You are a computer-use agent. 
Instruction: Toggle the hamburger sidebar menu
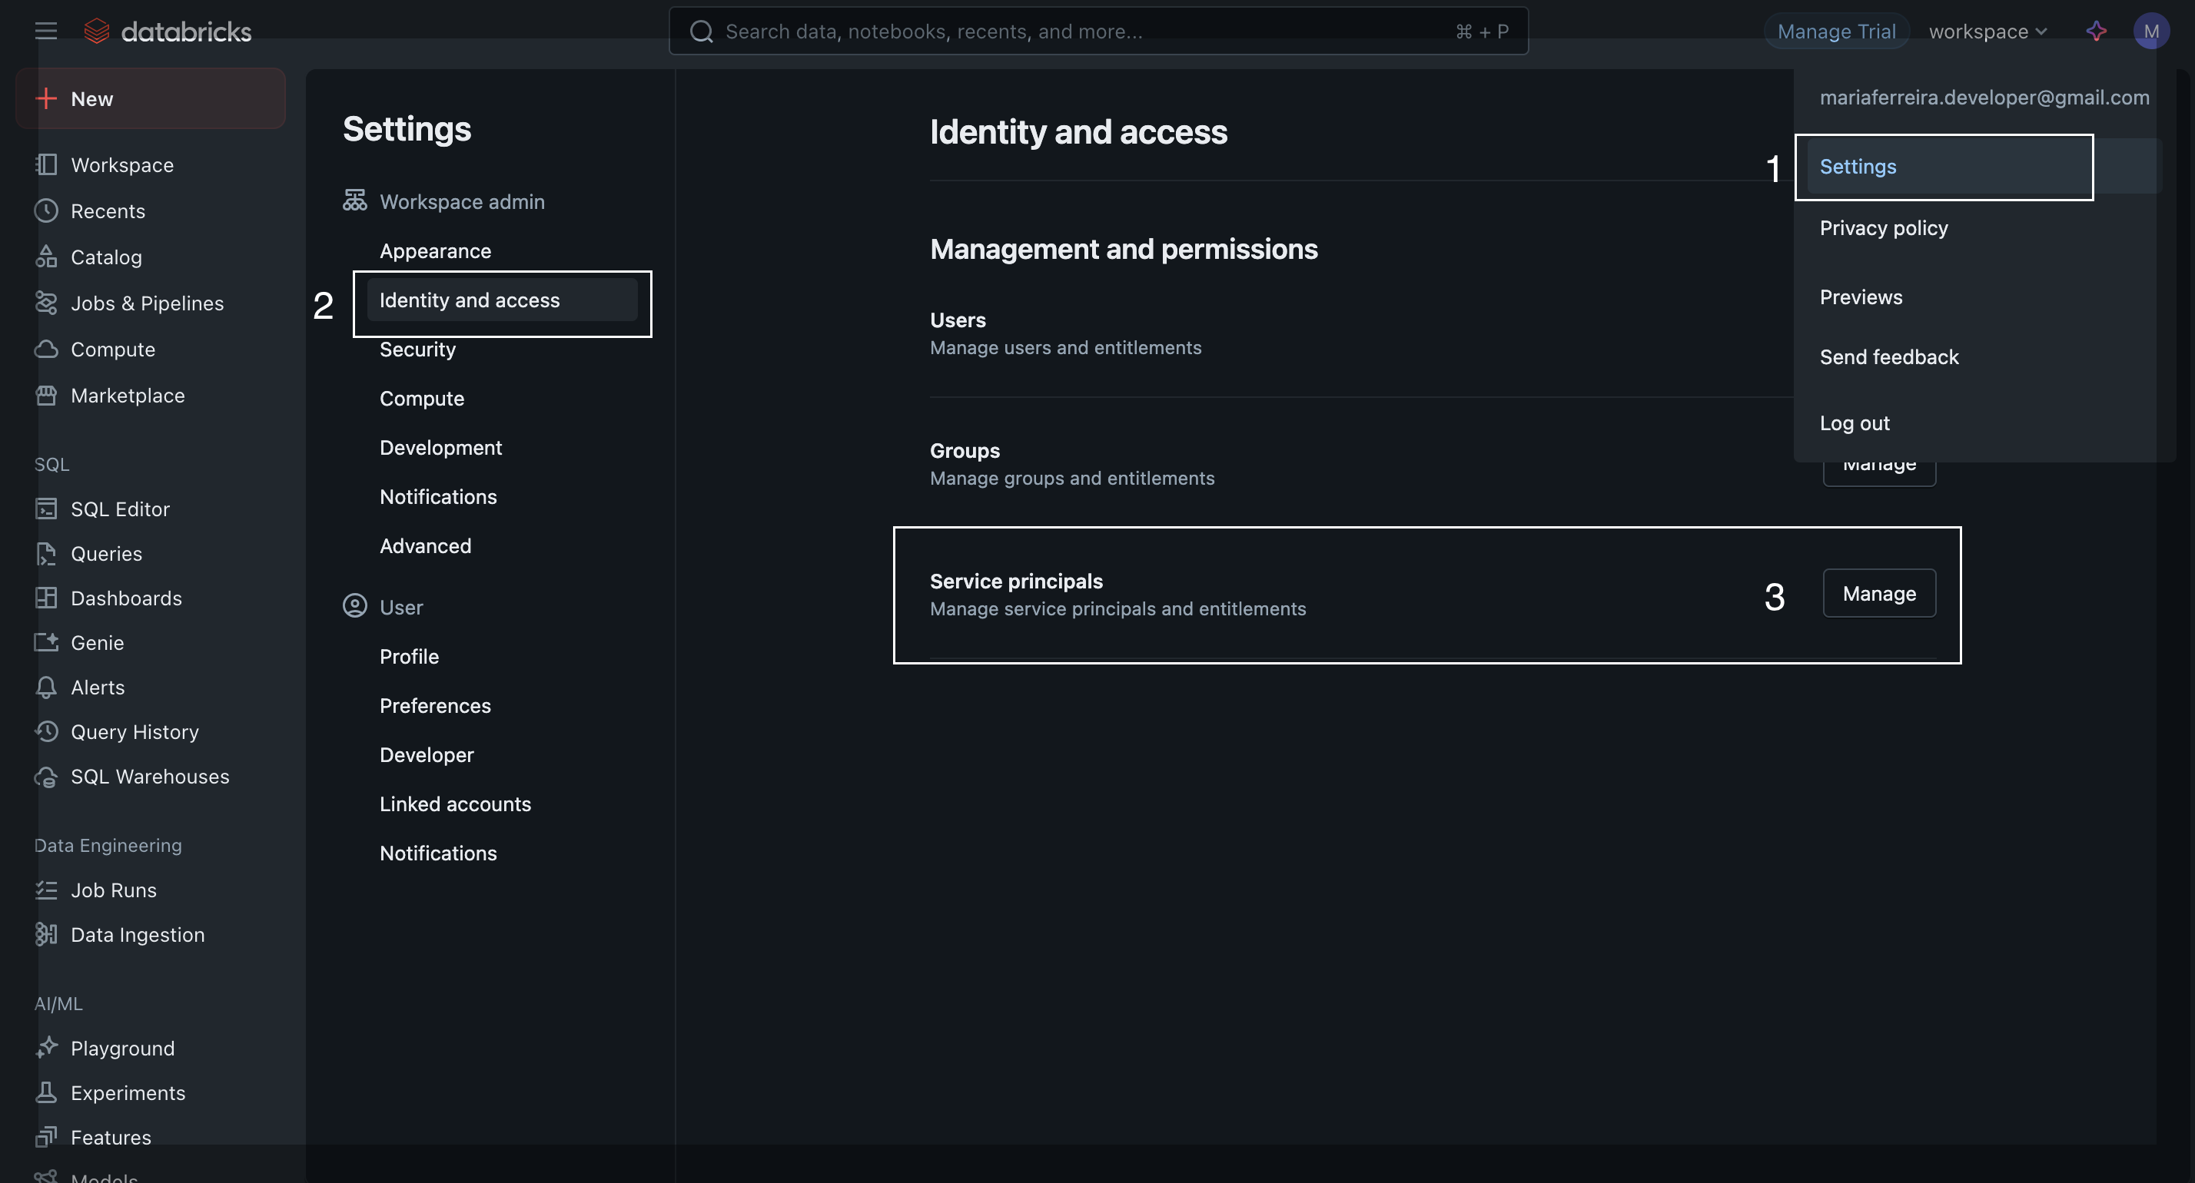(x=46, y=31)
